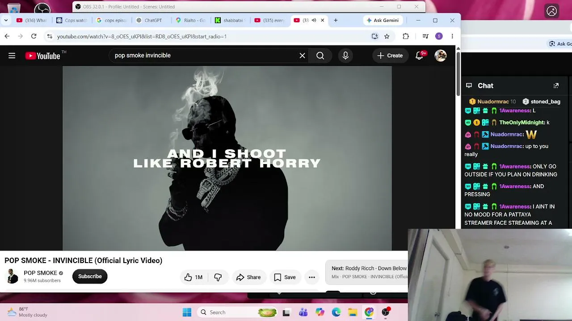Like the Pop Smoke video
Image resolution: width=572 pixels, height=321 pixels.
193,277
